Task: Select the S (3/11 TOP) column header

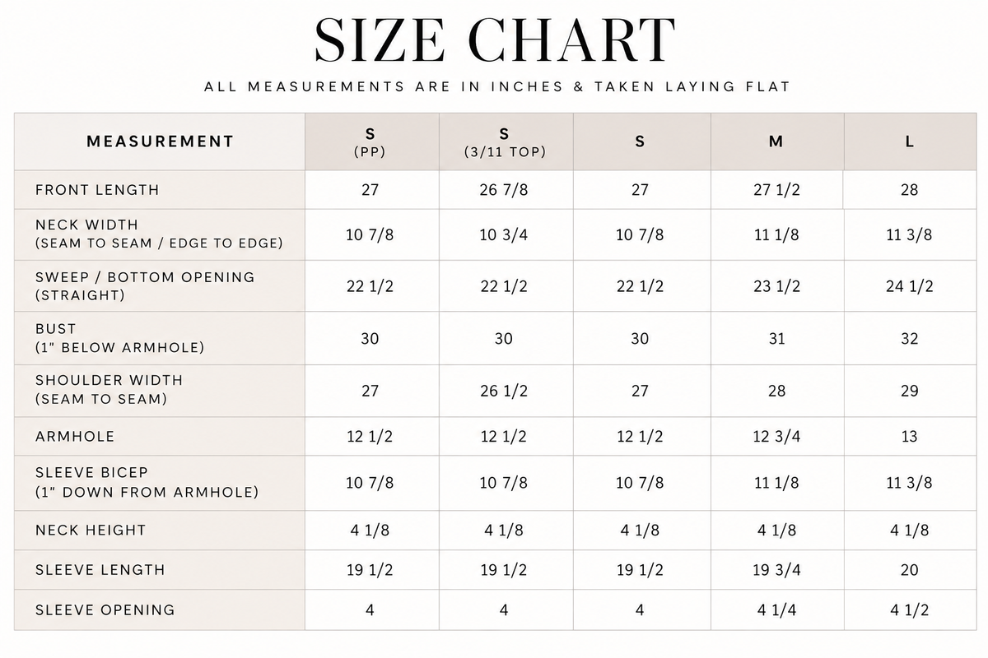Action: tap(504, 141)
